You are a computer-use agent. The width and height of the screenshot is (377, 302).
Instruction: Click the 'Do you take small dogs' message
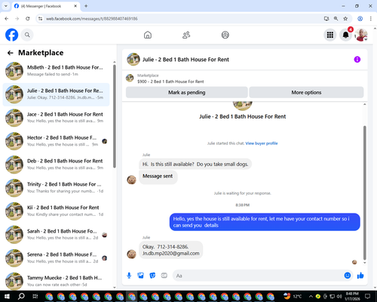tap(195, 164)
